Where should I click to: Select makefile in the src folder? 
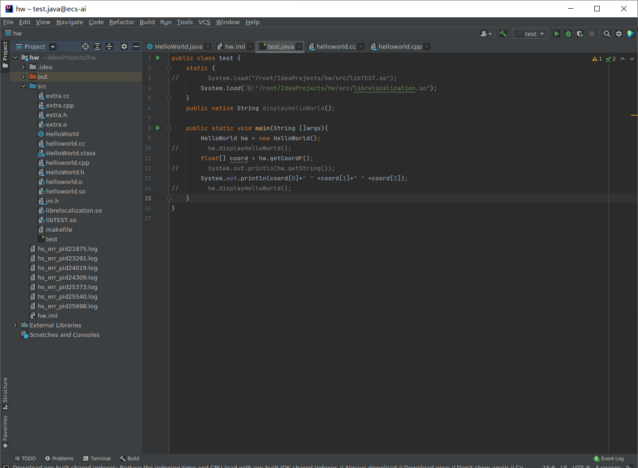pos(59,229)
